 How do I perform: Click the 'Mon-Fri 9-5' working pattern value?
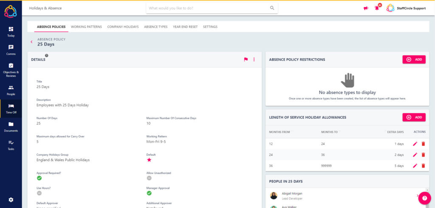coord(156,142)
